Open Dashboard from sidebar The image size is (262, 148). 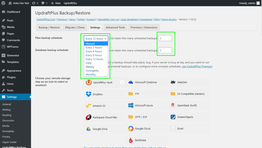coord(13,12)
